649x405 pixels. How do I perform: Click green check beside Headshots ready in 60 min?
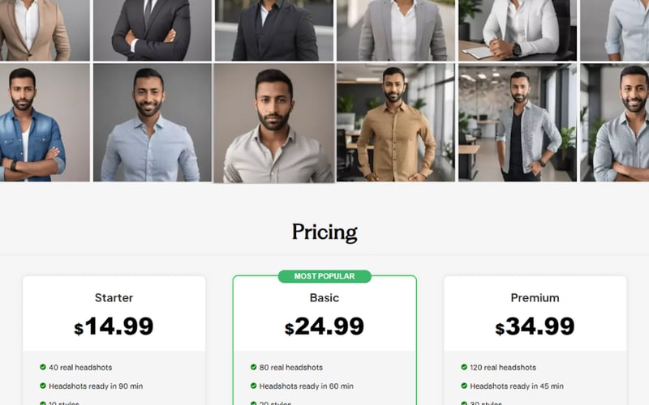click(x=253, y=386)
